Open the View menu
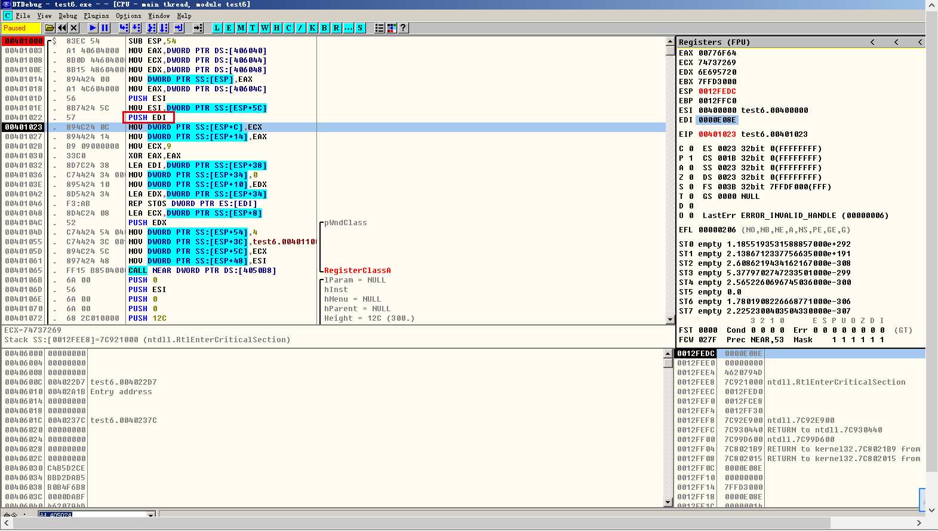938x531 pixels. tap(44, 16)
